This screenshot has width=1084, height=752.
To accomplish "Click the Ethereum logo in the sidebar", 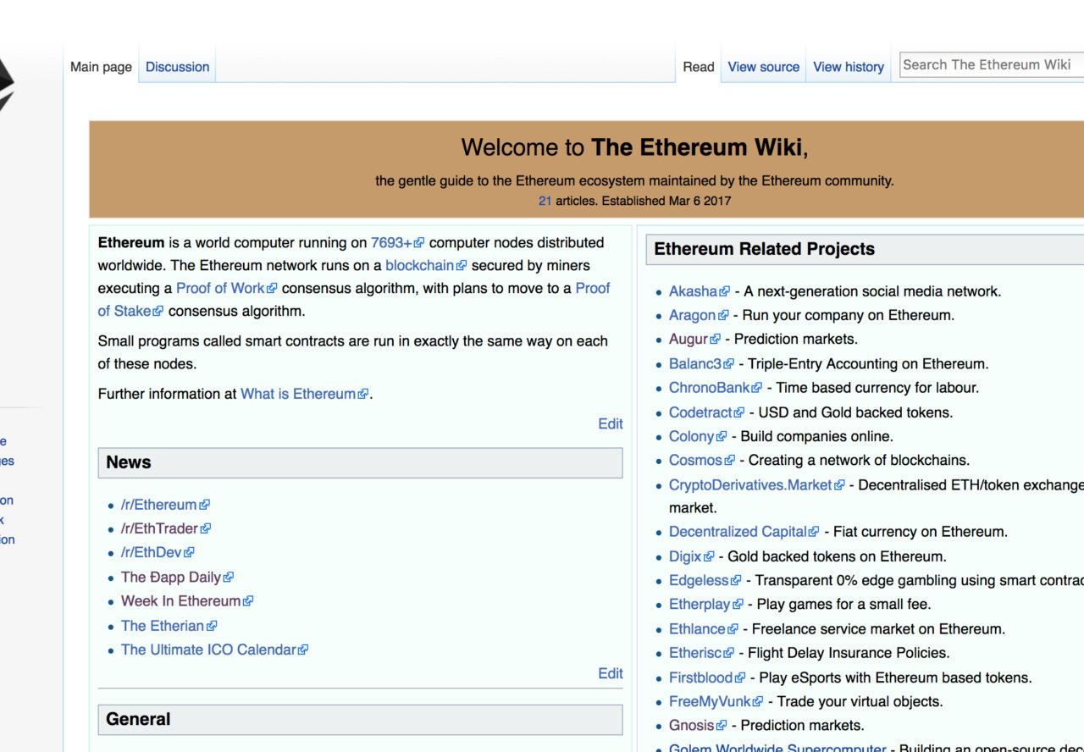I will pyautogui.click(x=7, y=85).
